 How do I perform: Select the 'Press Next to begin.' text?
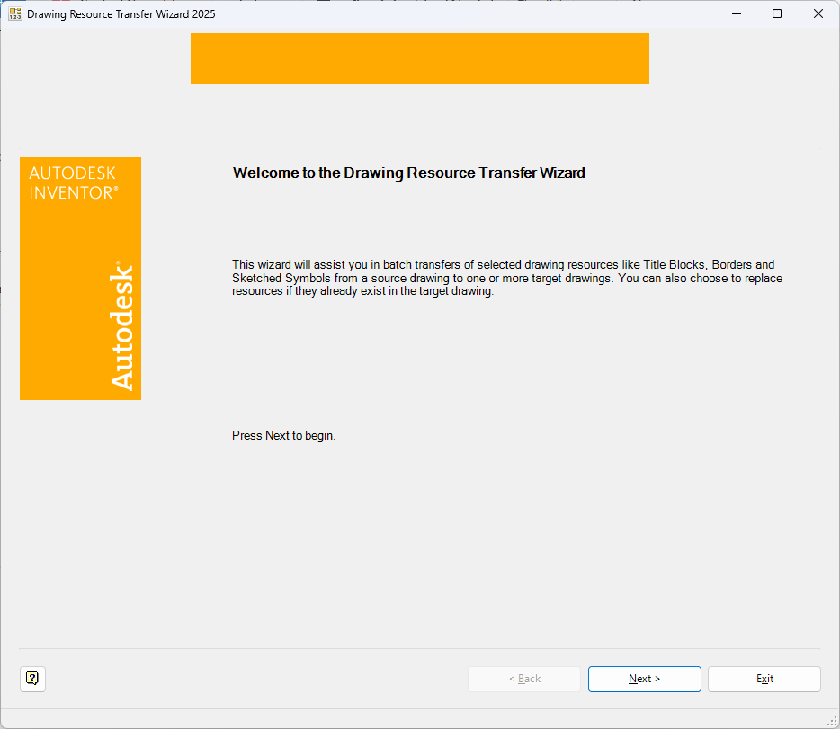(x=283, y=436)
